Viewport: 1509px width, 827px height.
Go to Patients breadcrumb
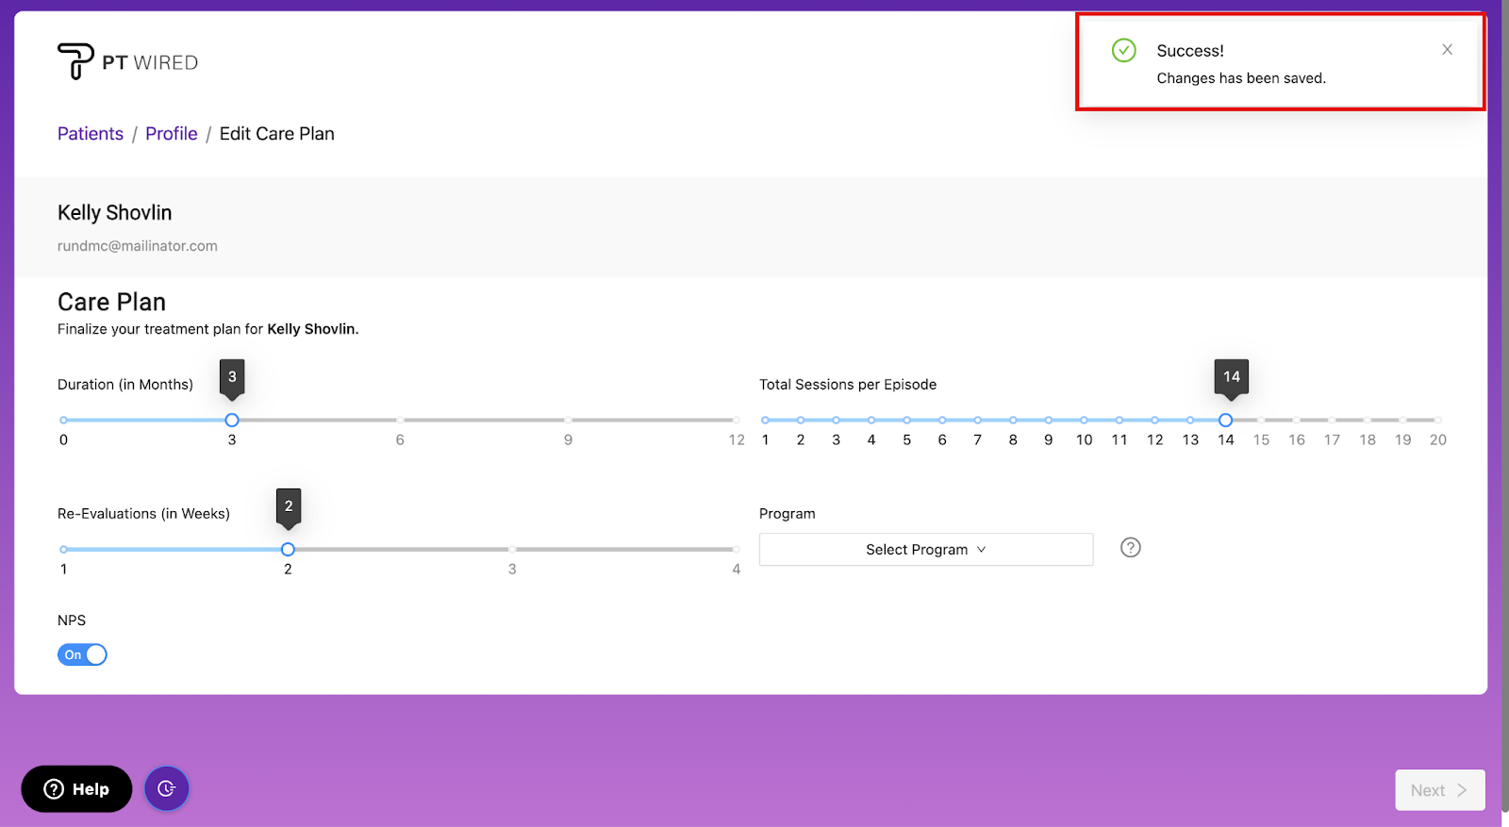click(91, 134)
